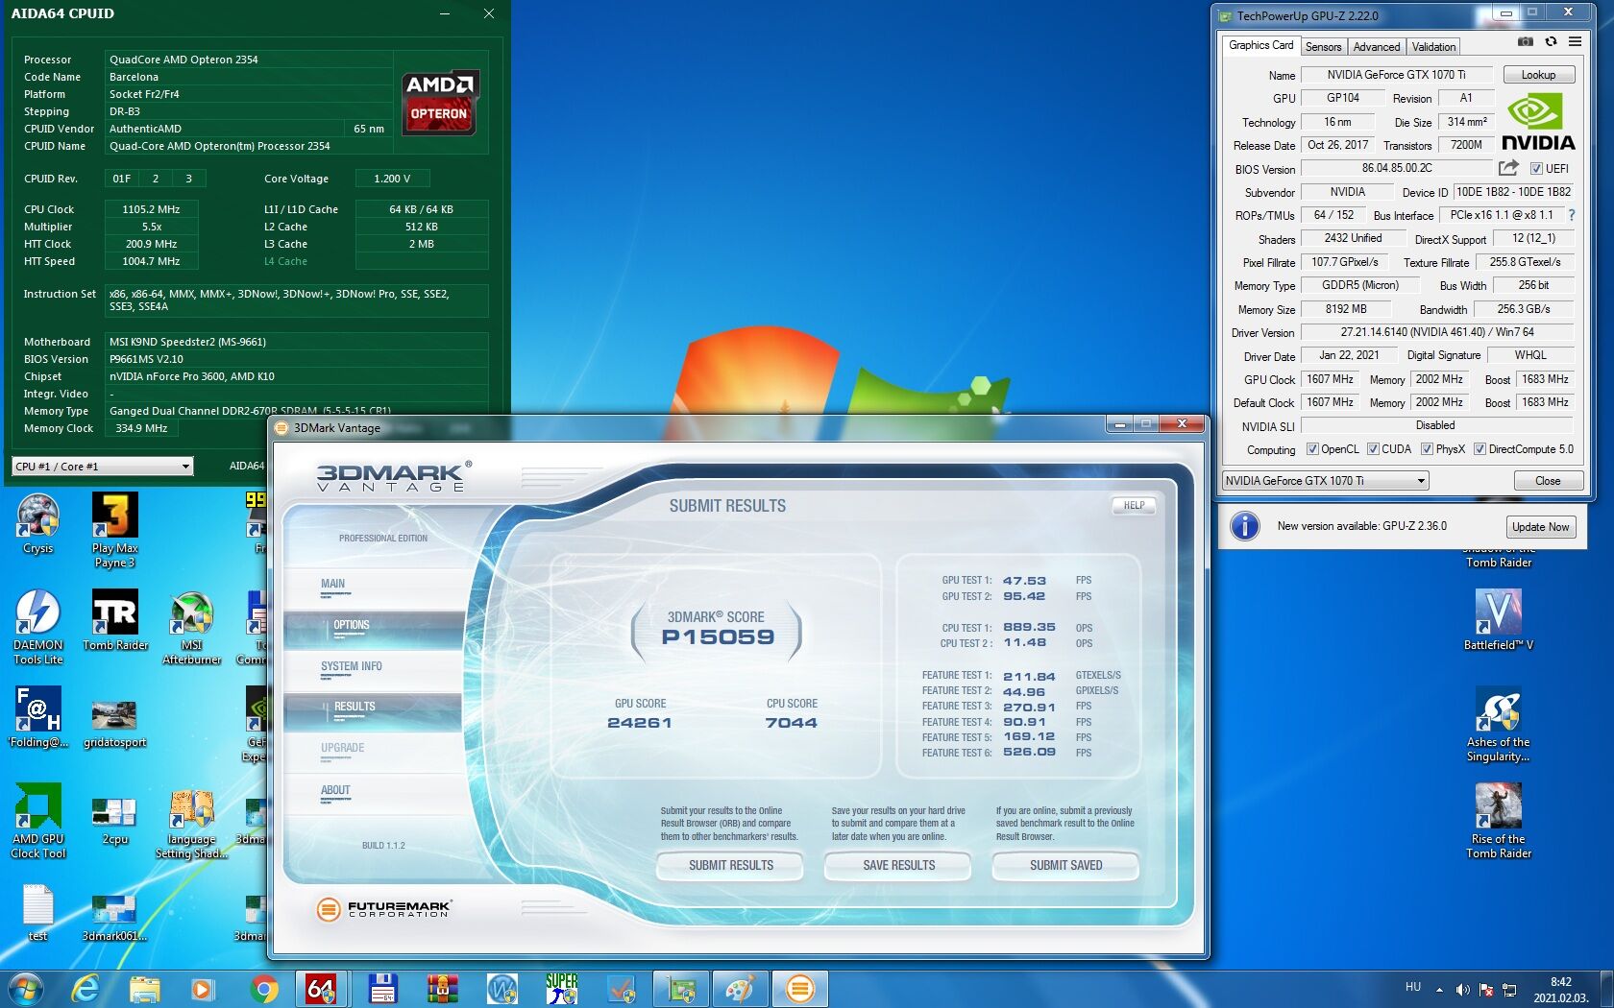This screenshot has width=1614, height=1008.
Task: Click the GPU-Z update info icon
Action: (x=1245, y=526)
